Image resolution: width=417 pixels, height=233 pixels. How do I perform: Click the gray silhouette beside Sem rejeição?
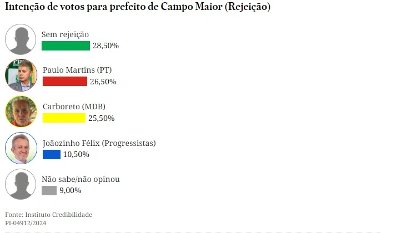click(21, 39)
